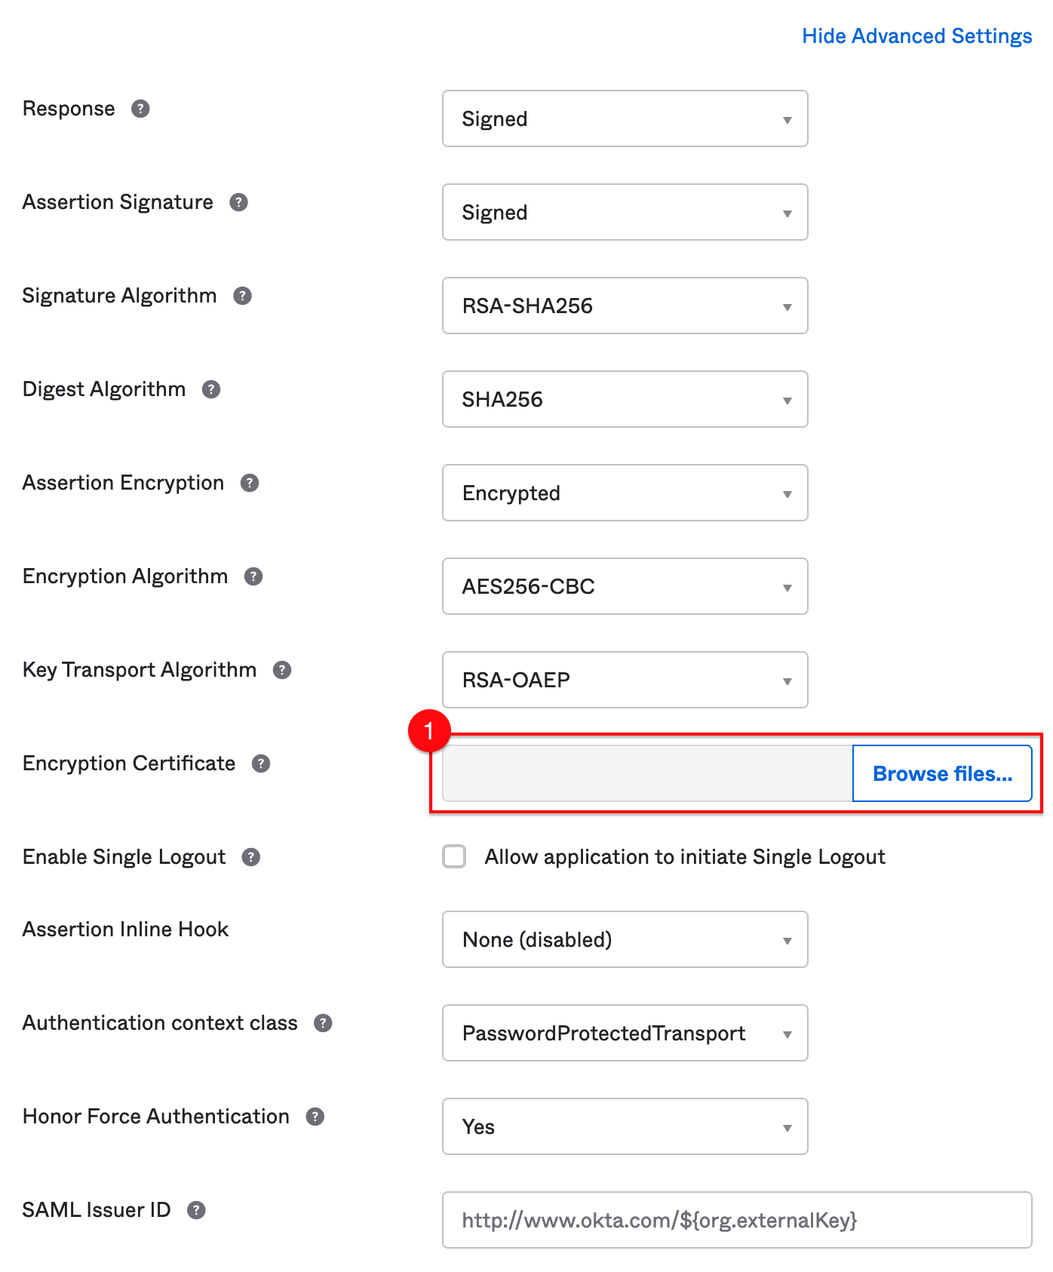This screenshot has height=1272, width=1053.
Task: Open the AES256-CBC Encryption Algorithm dropdown
Action: tap(625, 586)
